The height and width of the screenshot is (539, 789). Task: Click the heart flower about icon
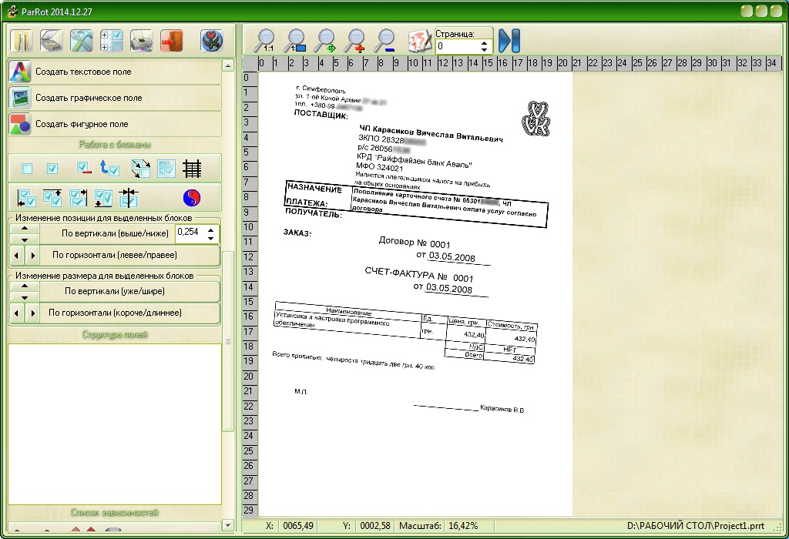pos(212,41)
